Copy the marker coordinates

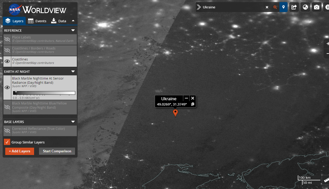193,104
